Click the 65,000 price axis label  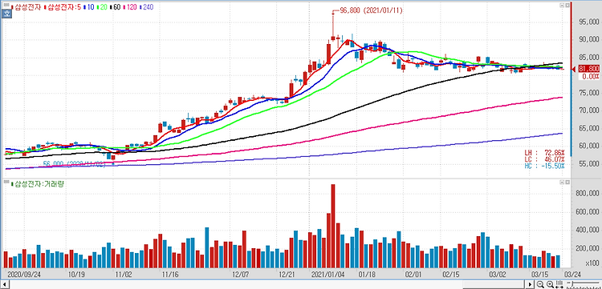588,128
